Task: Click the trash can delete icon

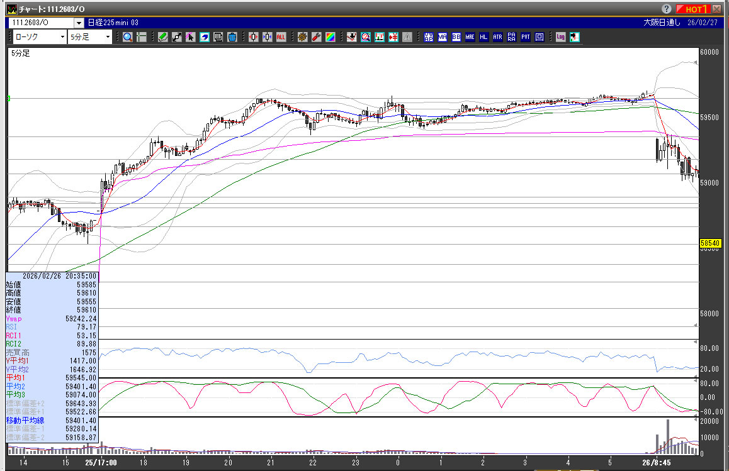Action: [x=232, y=37]
